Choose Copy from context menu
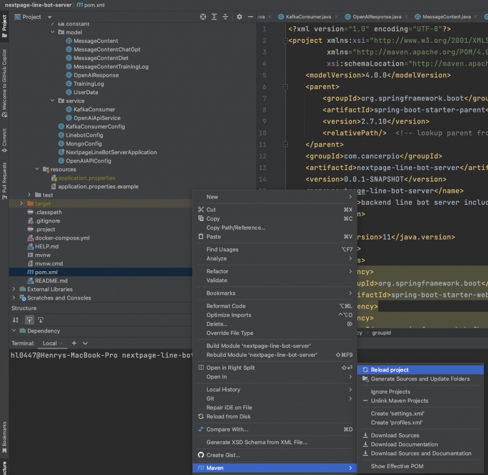The height and width of the screenshot is (475, 488). pos(275,218)
